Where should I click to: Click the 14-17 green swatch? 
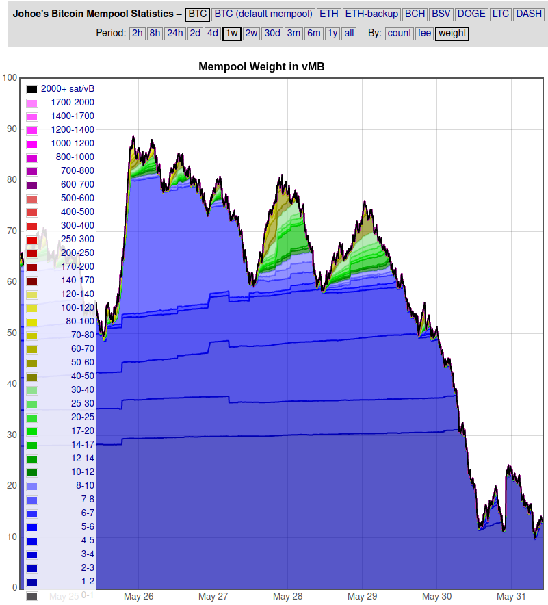coord(32,446)
